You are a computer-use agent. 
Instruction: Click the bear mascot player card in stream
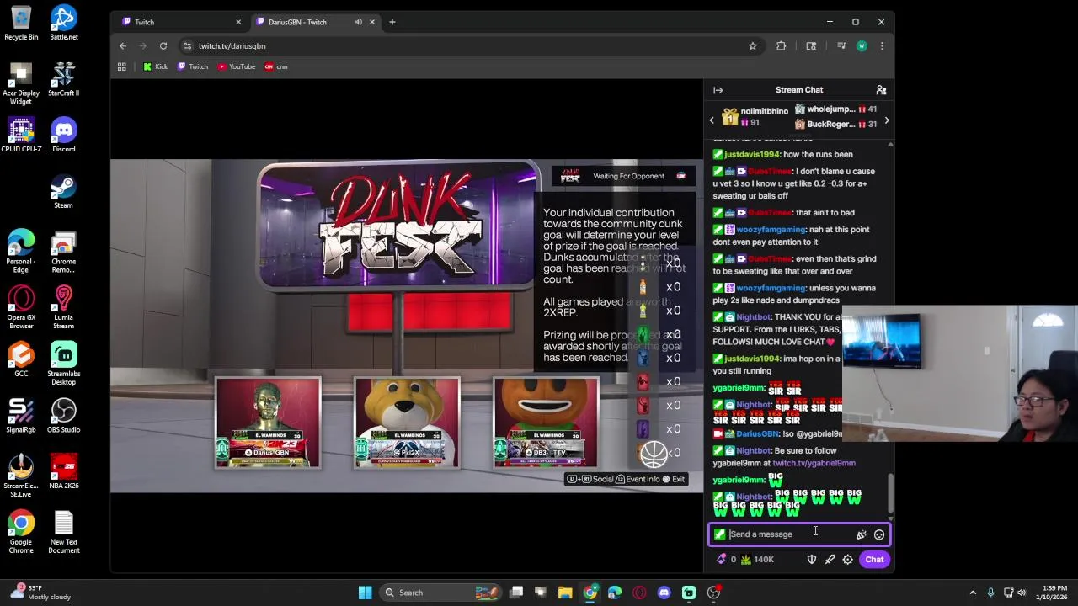pos(407,423)
